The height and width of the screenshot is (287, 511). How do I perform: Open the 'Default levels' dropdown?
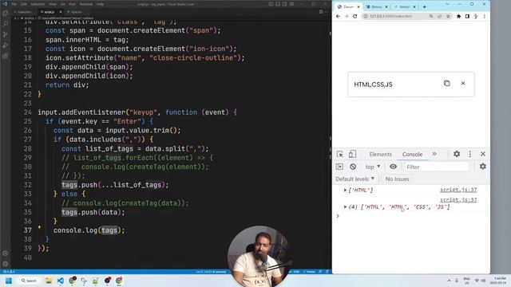[355, 179]
